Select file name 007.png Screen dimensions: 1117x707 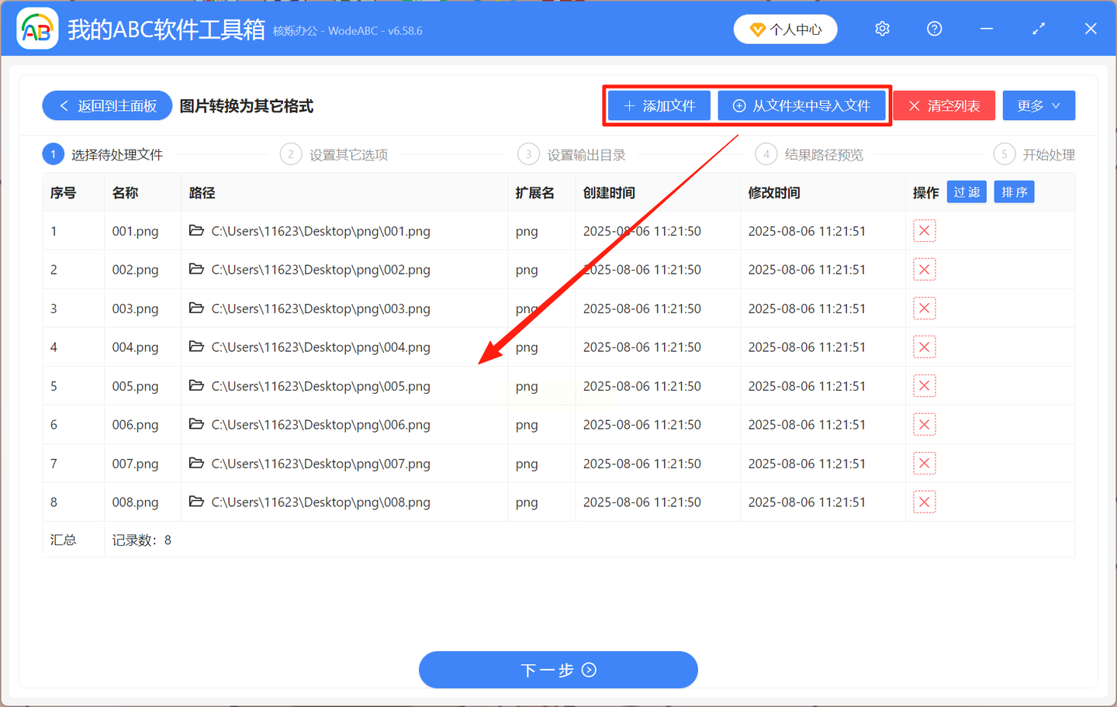click(x=135, y=464)
